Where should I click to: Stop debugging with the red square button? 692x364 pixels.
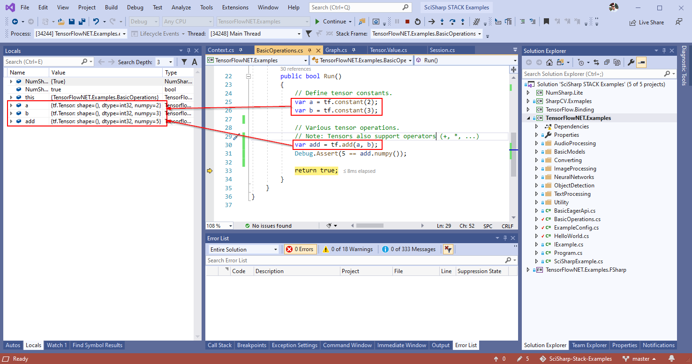(x=407, y=22)
